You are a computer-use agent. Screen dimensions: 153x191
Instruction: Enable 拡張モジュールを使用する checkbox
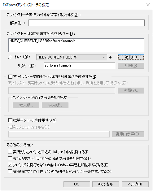pos(10,120)
